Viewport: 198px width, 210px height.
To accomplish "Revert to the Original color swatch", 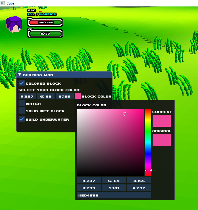I will point(162,140).
